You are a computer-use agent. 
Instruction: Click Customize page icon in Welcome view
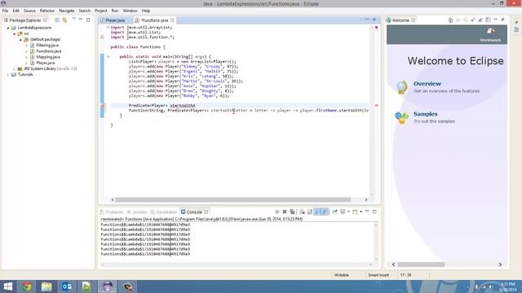click(488, 20)
